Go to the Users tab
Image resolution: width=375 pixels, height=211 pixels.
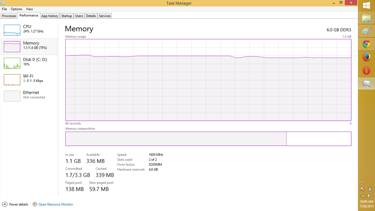tap(79, 16)
